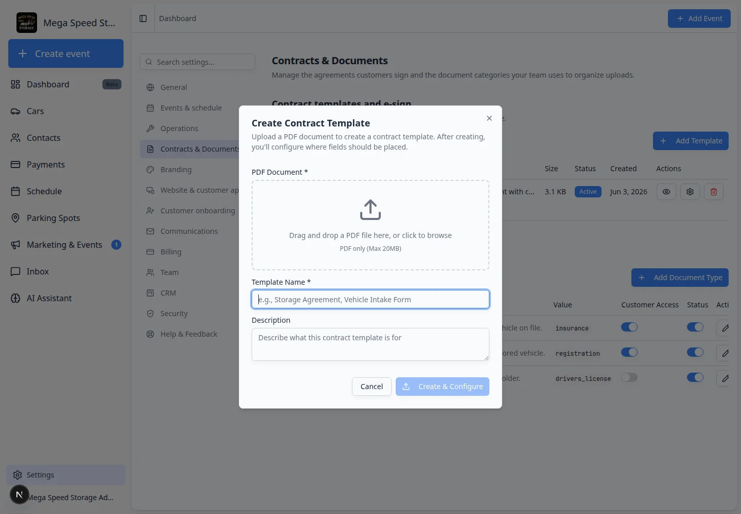Click the Beta badge next to Dashboard

tap(112, 84)
